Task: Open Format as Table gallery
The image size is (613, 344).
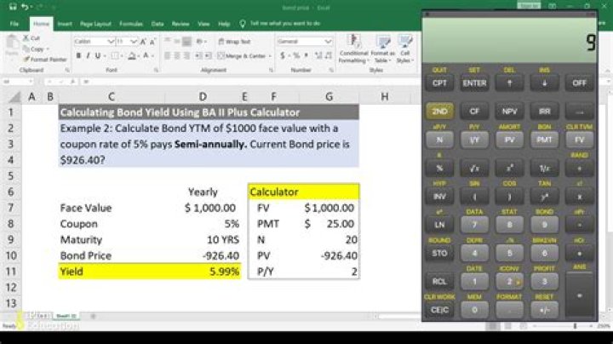Action: point(382,49)
